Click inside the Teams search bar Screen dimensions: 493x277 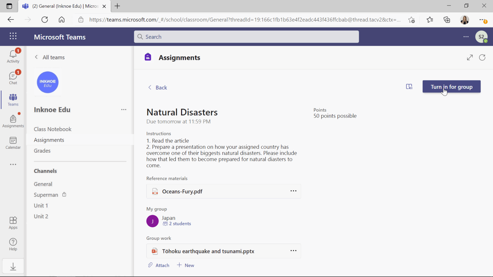tap(246, 37)
